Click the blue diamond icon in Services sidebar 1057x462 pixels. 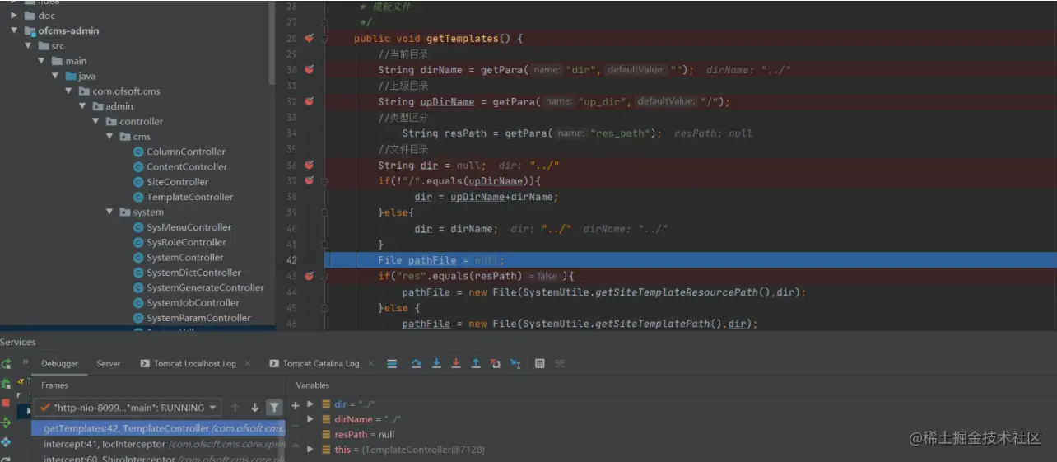click(x=6, y=442)
